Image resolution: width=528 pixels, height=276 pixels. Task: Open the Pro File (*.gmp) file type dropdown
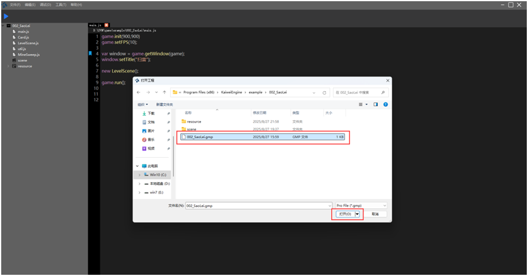click(x=362, y=206)
